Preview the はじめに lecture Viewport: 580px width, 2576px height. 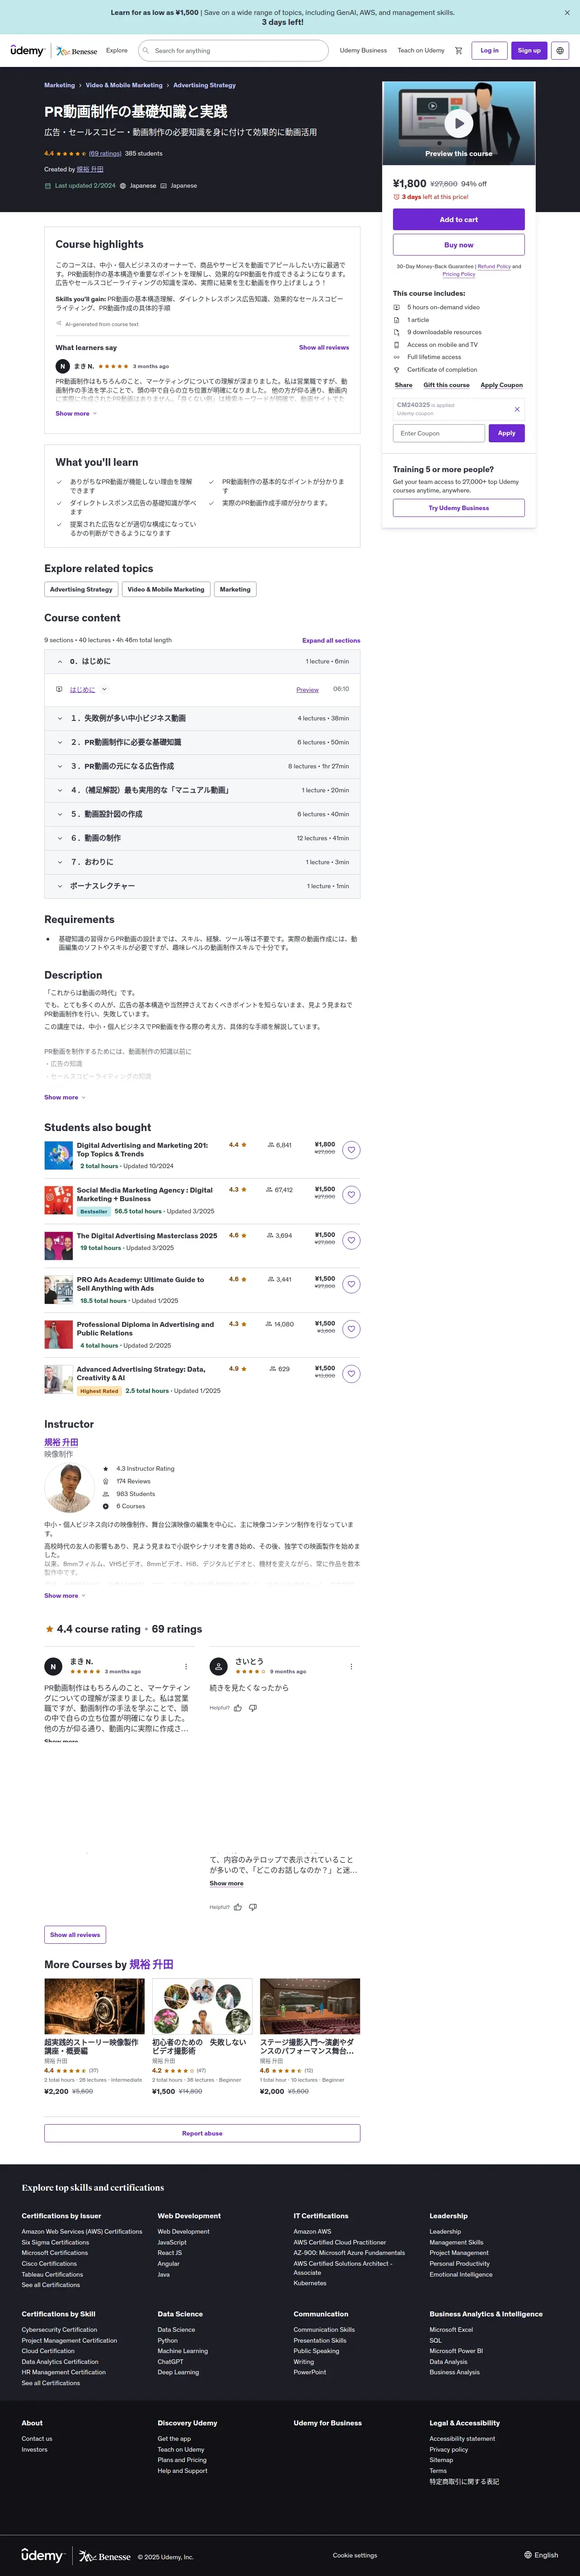click(308, 689)
